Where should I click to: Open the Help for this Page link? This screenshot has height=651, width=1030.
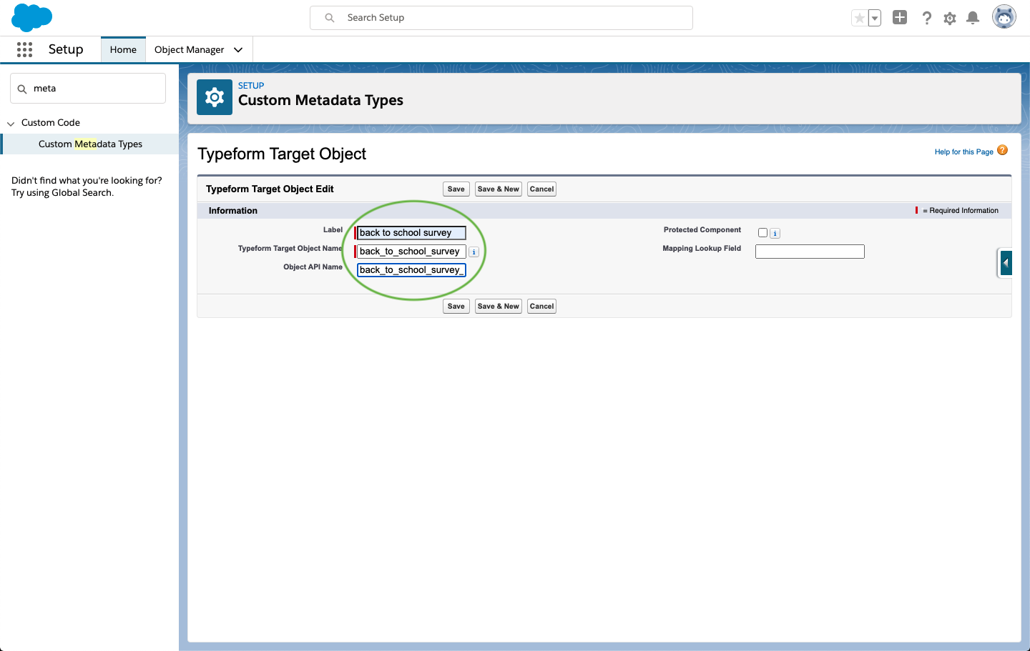pos(963,151)
